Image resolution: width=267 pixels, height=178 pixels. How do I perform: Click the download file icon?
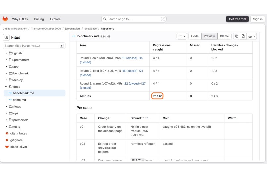click(250, 36)
